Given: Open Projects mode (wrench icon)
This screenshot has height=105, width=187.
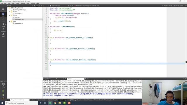Looking at the screenshot, I should (3, 30).
